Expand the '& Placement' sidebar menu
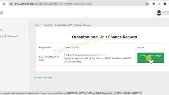 13,36
